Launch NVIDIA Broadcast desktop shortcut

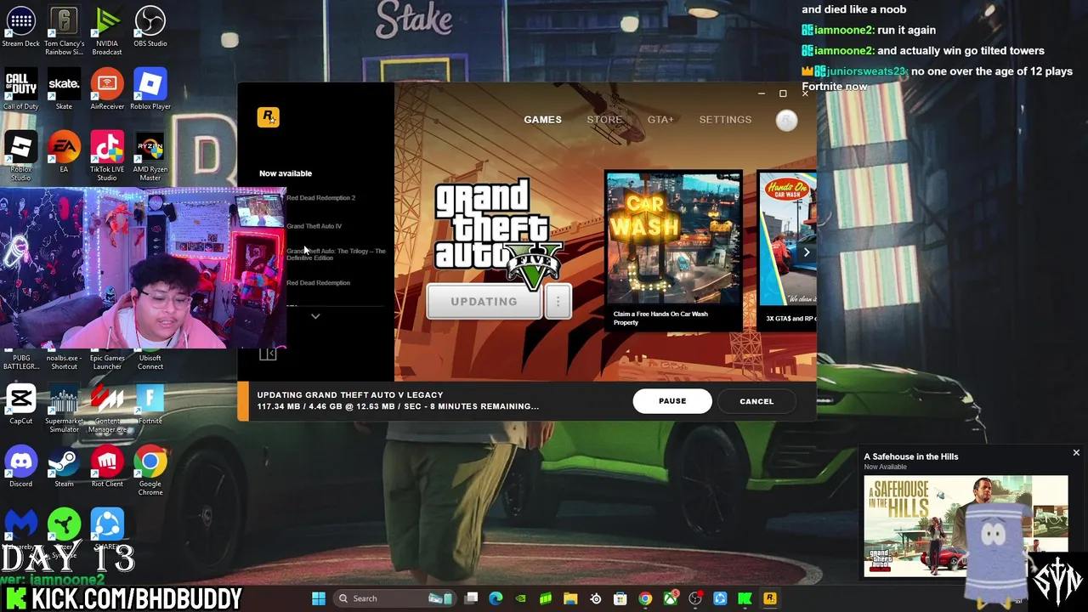click(107, 31)
